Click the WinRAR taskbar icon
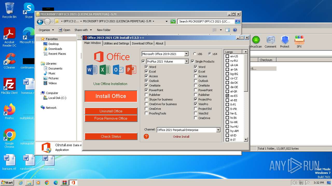This screenshot has width=332, height=186. [x=64, y=183]
